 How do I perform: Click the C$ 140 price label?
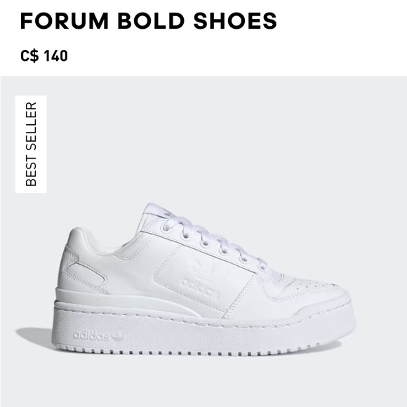[44, 56]
